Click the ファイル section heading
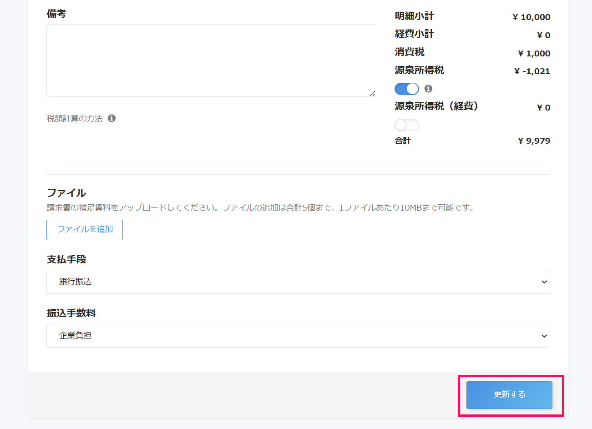 pos(66,193)
